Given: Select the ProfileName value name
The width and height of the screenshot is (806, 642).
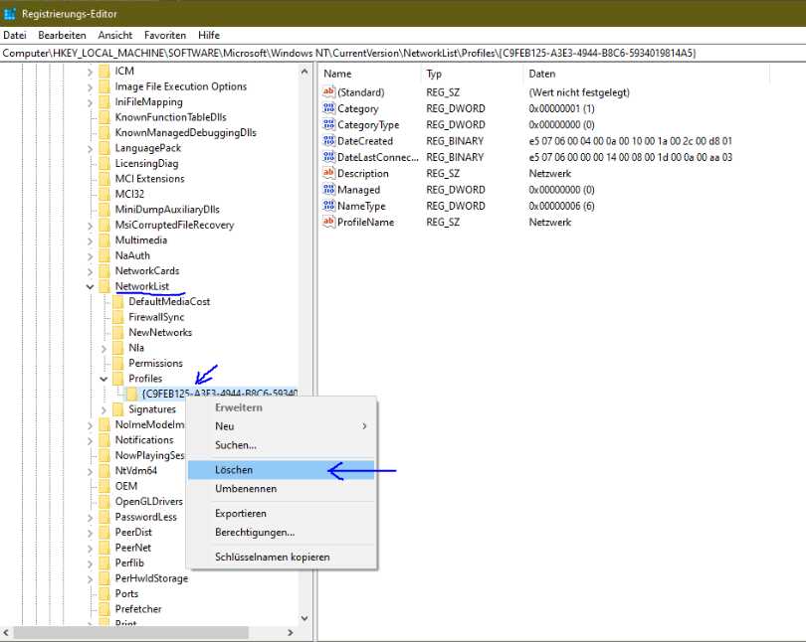Looking at the screenshot, I should pyautogui.click(x=365, y=223).
